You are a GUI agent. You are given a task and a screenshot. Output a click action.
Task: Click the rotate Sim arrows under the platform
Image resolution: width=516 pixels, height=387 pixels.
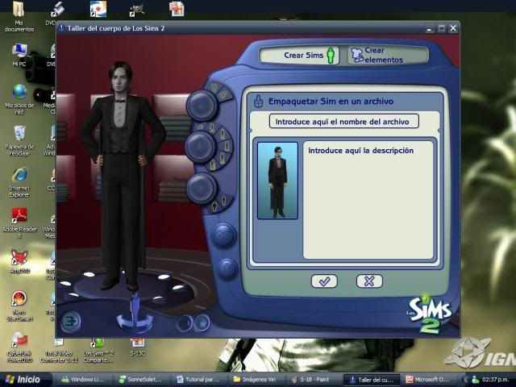[x=135, y=322]
